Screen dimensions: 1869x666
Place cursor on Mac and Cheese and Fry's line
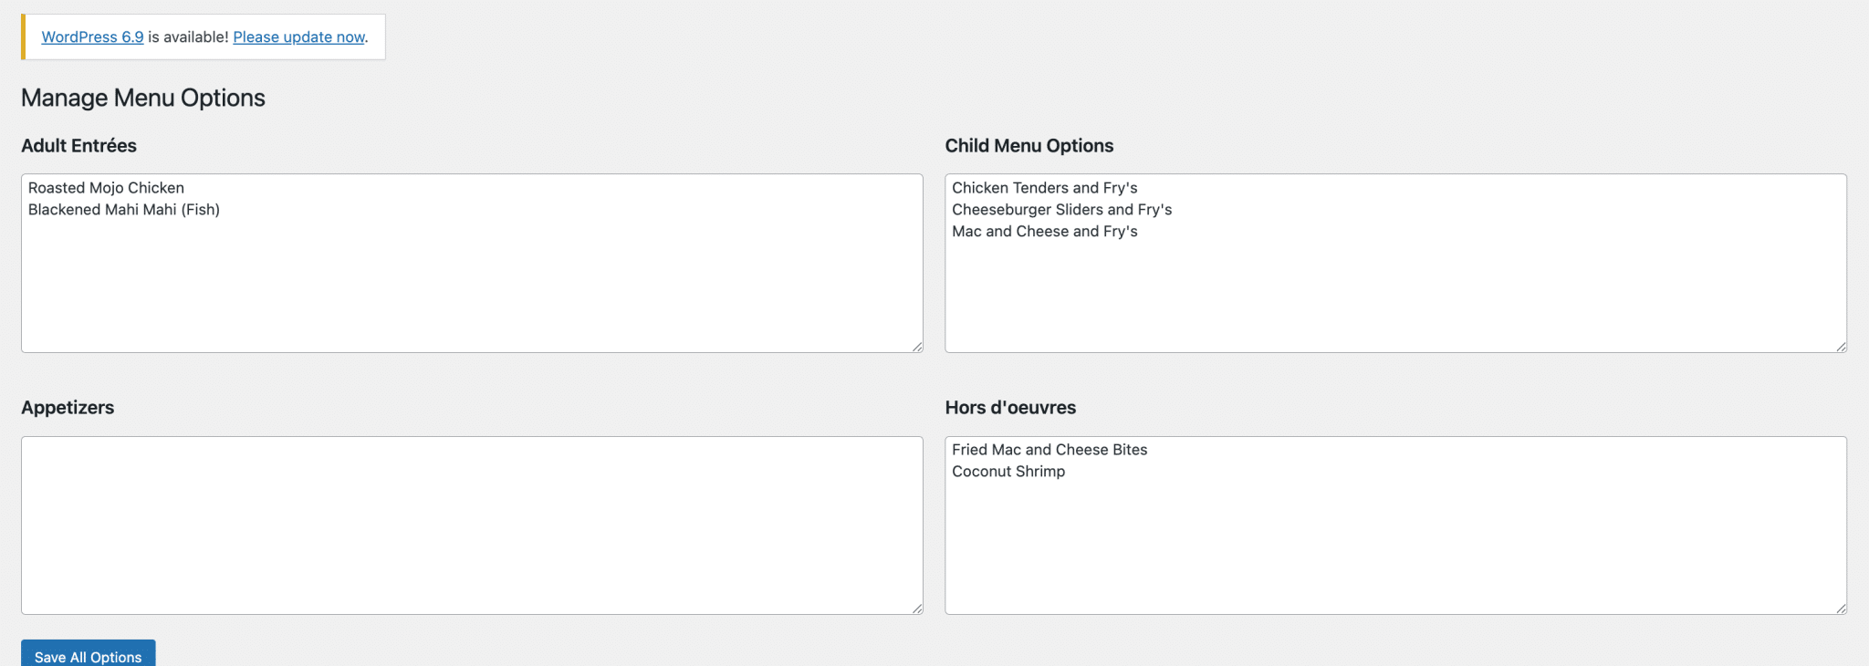coord(1044,232)
